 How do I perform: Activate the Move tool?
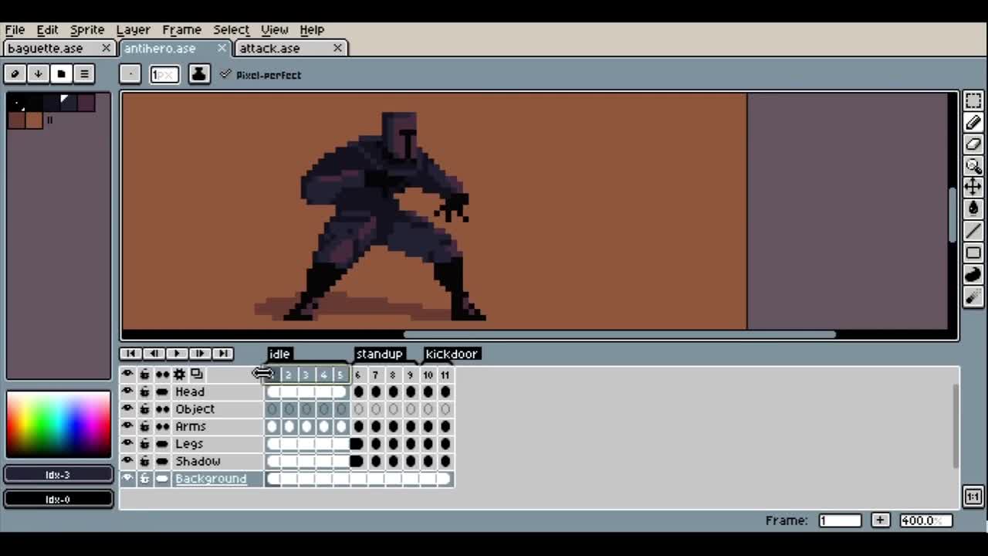pos(973,187)
